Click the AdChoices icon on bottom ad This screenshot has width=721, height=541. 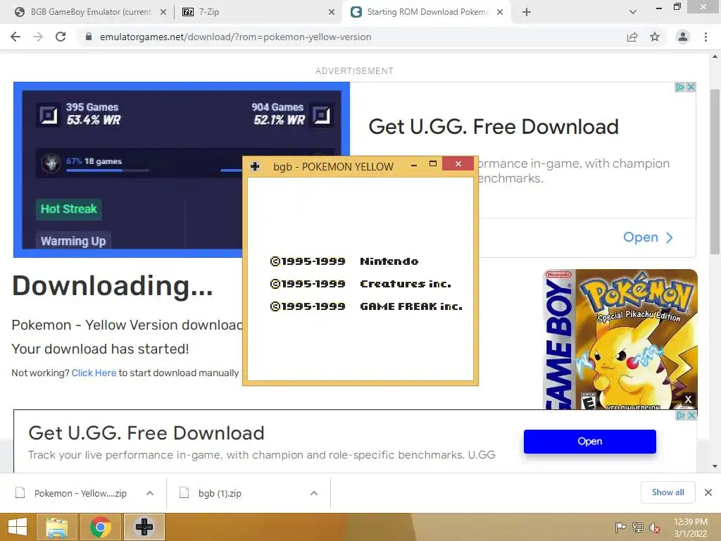(x=681, y=415)
